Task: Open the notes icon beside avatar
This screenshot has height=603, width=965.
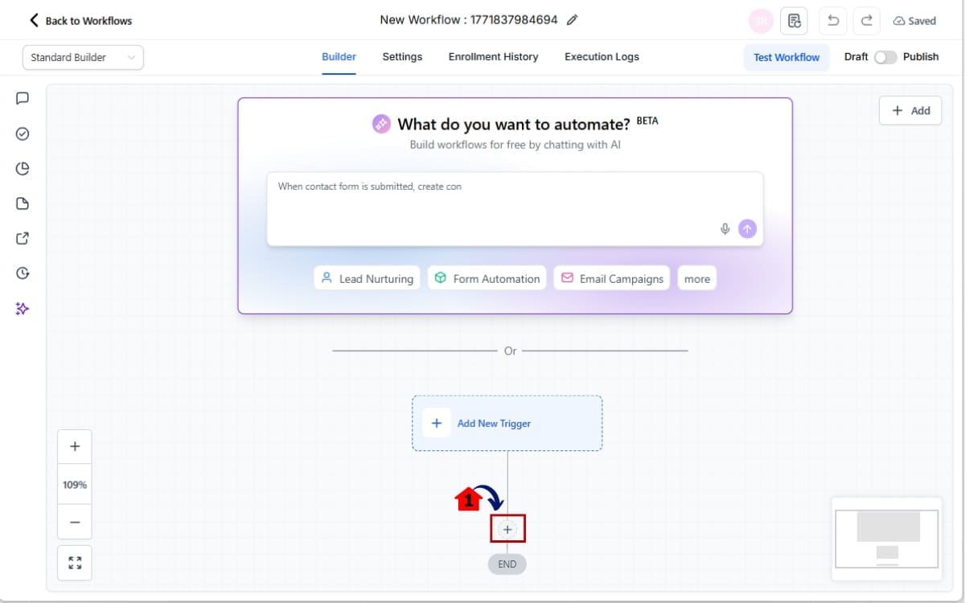Action: [794, 21]
